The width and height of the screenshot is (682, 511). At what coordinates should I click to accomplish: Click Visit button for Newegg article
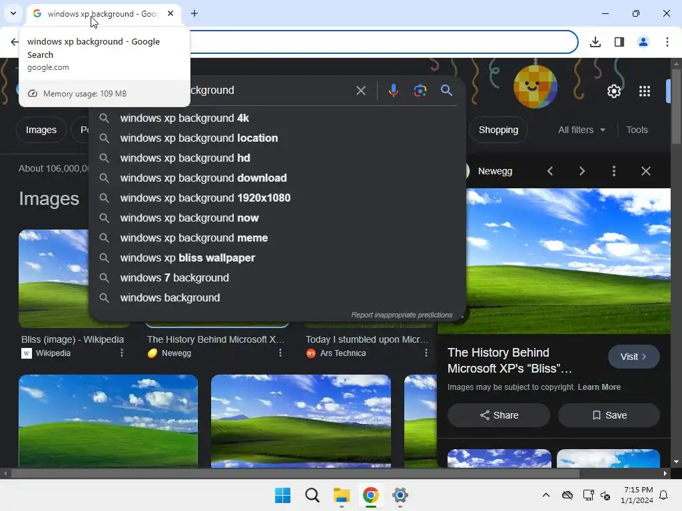634,357
